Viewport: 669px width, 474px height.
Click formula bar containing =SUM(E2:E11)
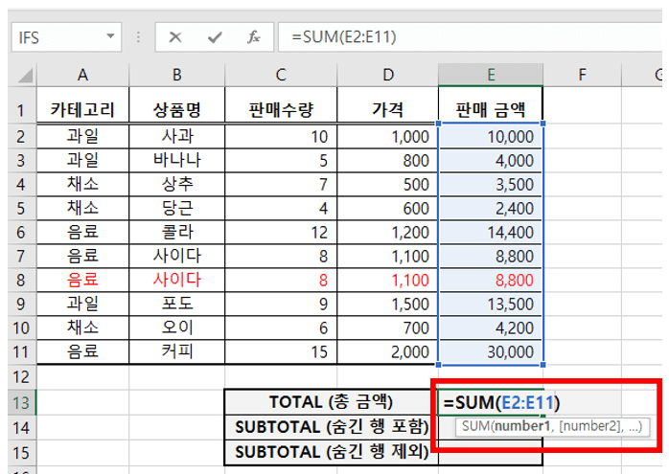click(x=470, y=37)
